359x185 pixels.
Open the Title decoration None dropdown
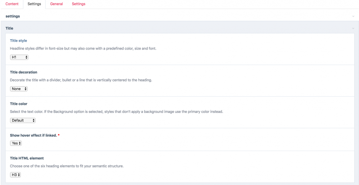(x=19, y=89)
